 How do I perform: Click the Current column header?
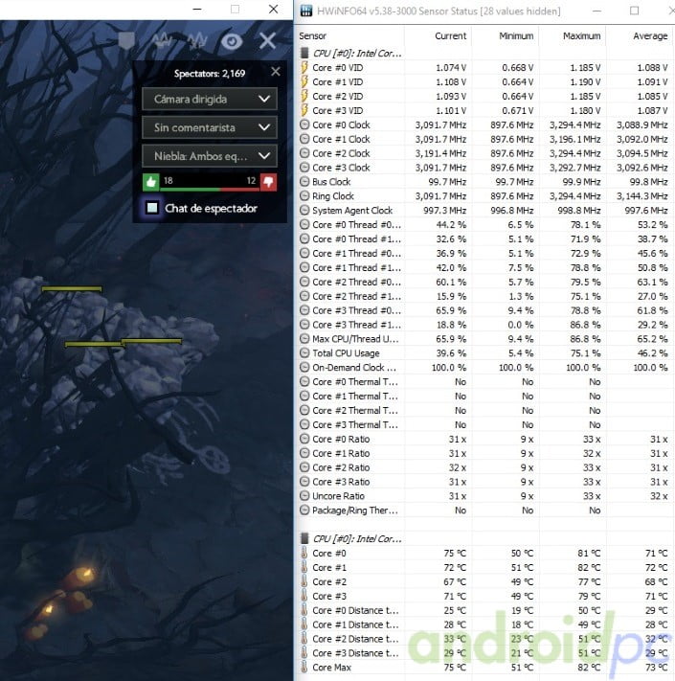coord(450,36)
